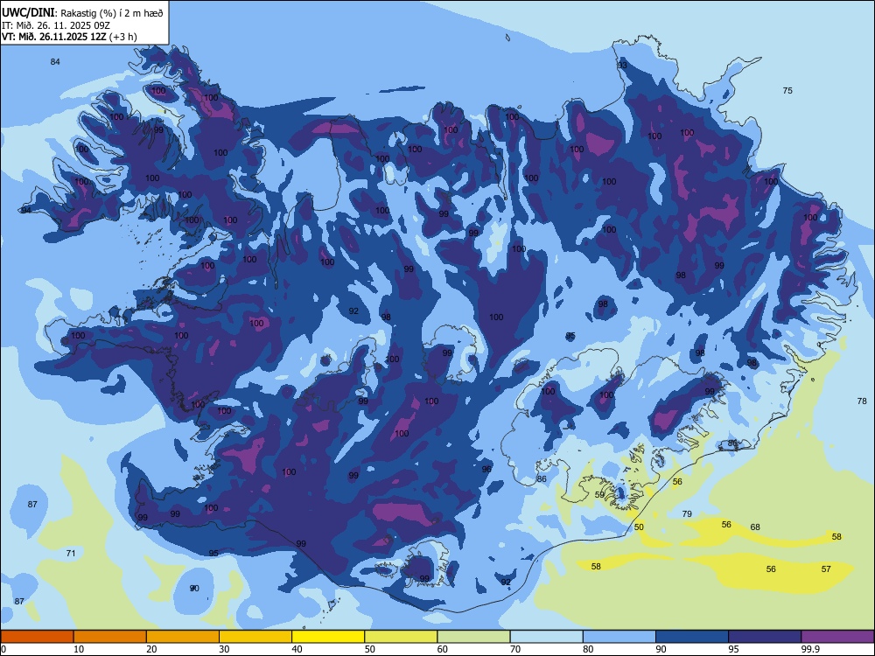Viewport: 875px width, 656px height.
Task: Click the legend tick label '10'
Action: coord(79,649)
